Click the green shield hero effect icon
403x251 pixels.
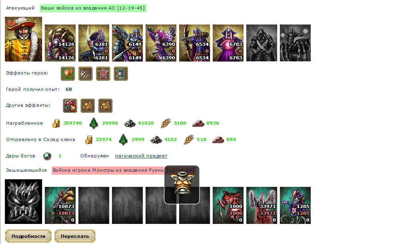68,74
